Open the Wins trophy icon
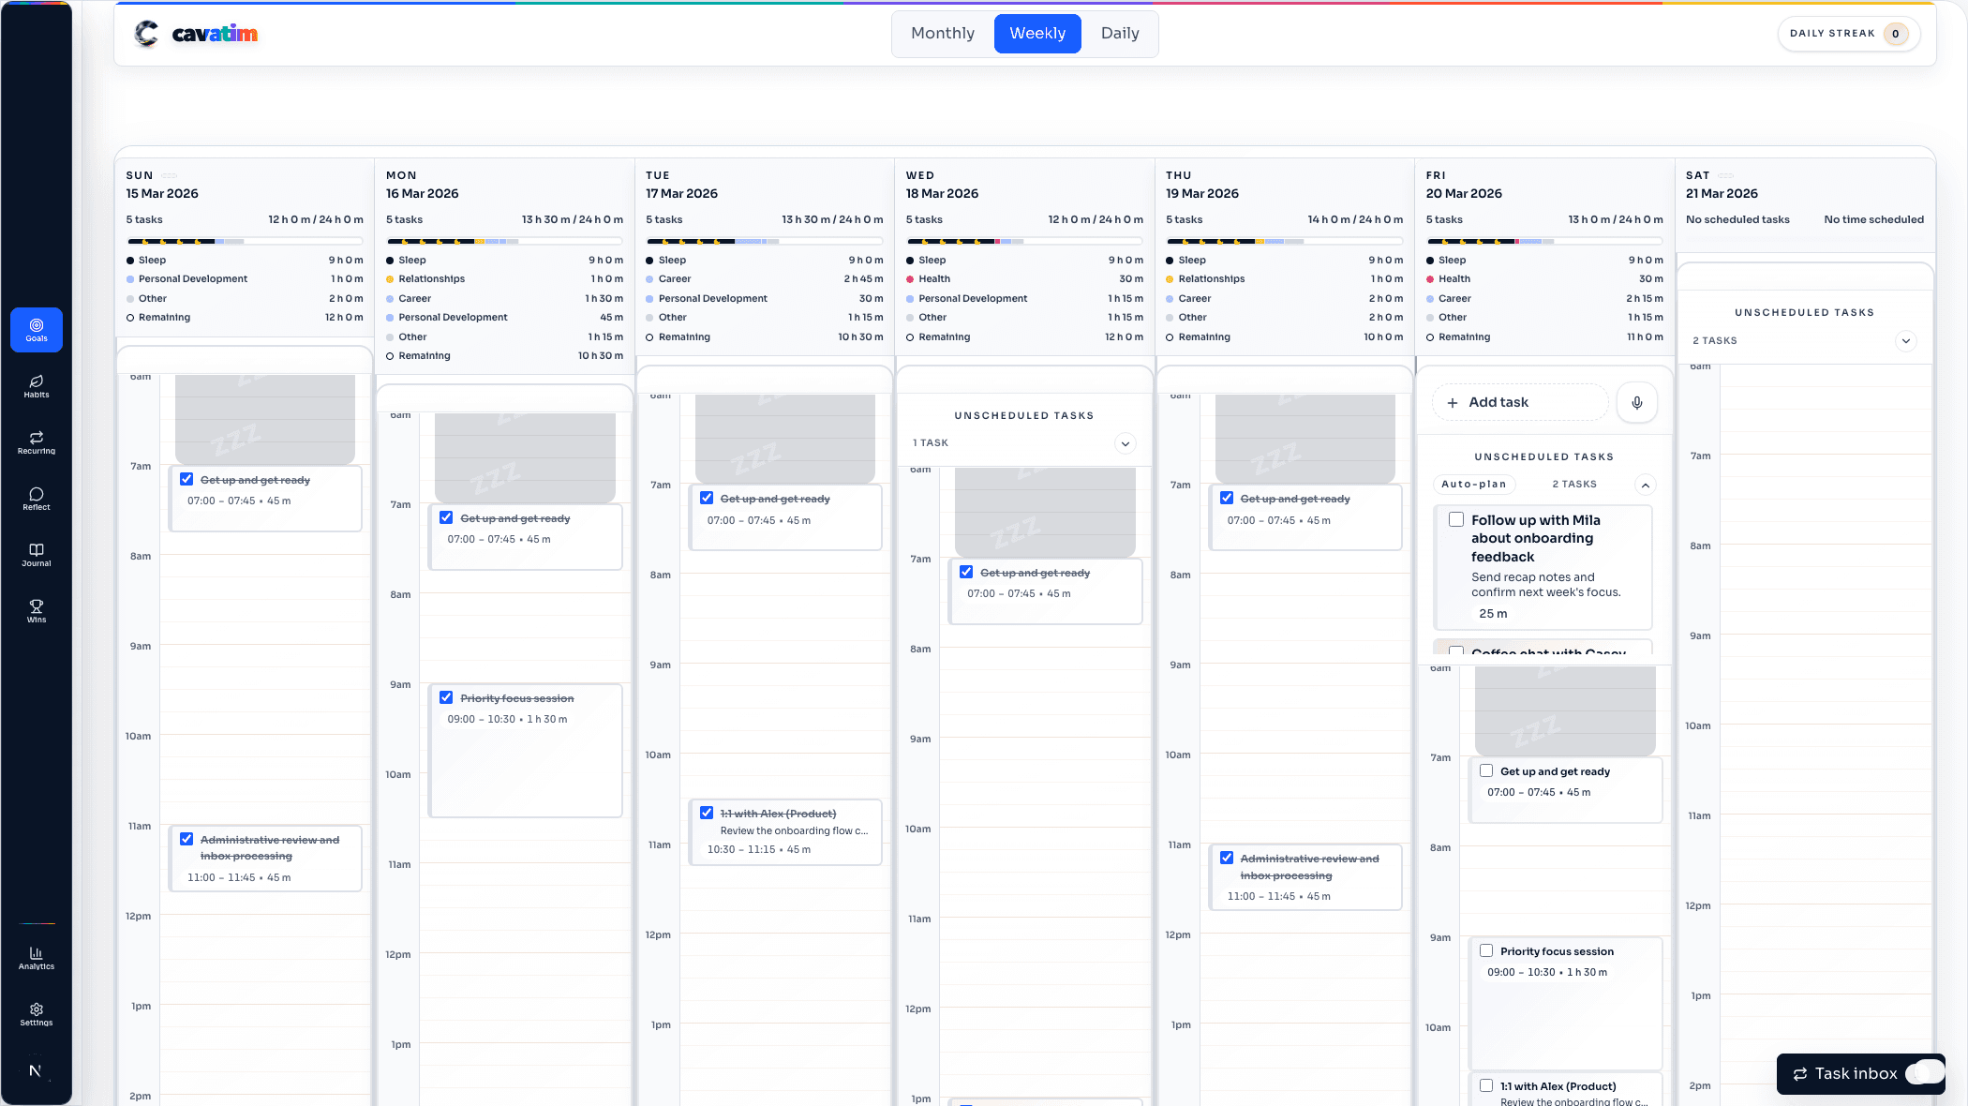1968x1106 pixels. pyautogui.click(x=37, y=611)
